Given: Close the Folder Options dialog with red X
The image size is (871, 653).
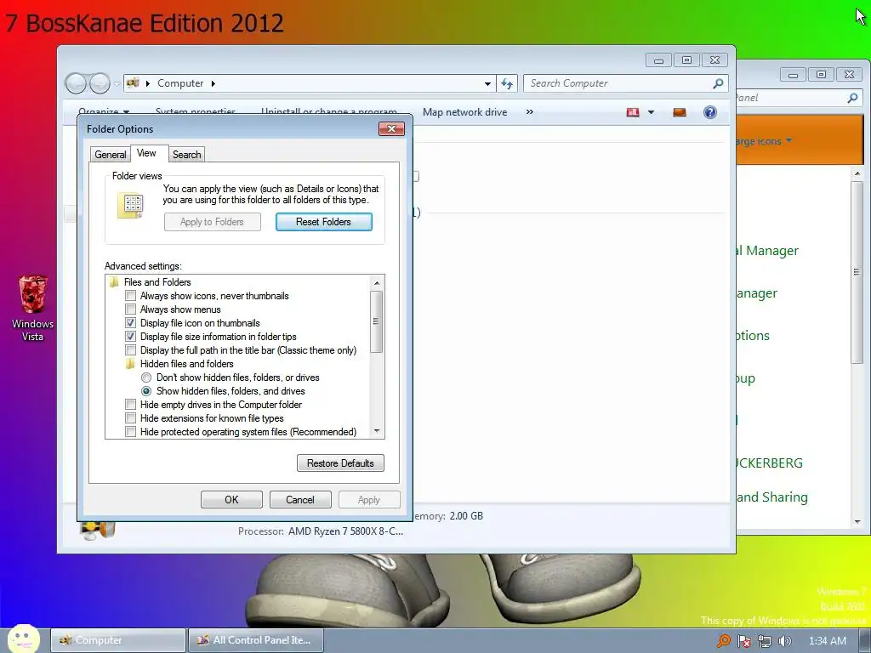Looking at the screenshot, I should point(391,129).
